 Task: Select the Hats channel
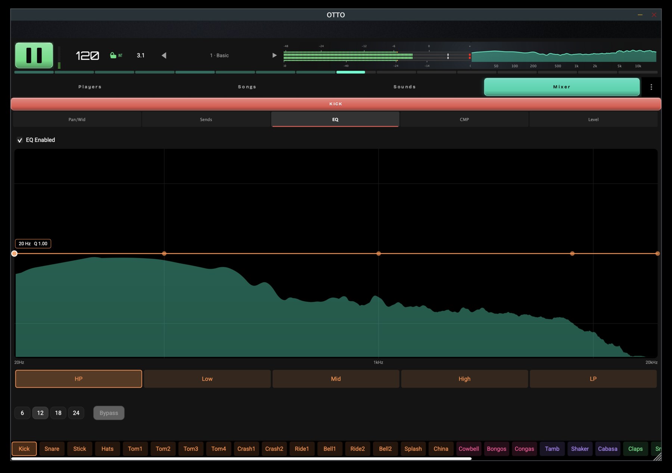click(108, 449)
